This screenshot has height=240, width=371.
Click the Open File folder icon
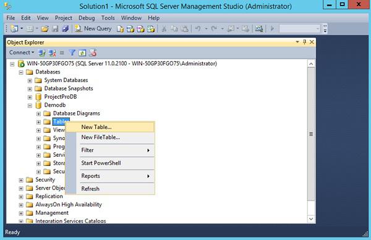coord(45,28)
